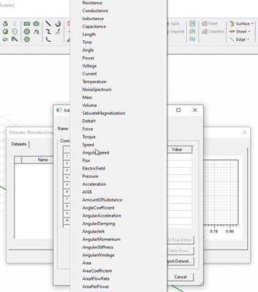Pick Power in the unit list
Image resolution: width=258 pixels, height=292 pixels.
pyautogui.click(x=88, y=58)
